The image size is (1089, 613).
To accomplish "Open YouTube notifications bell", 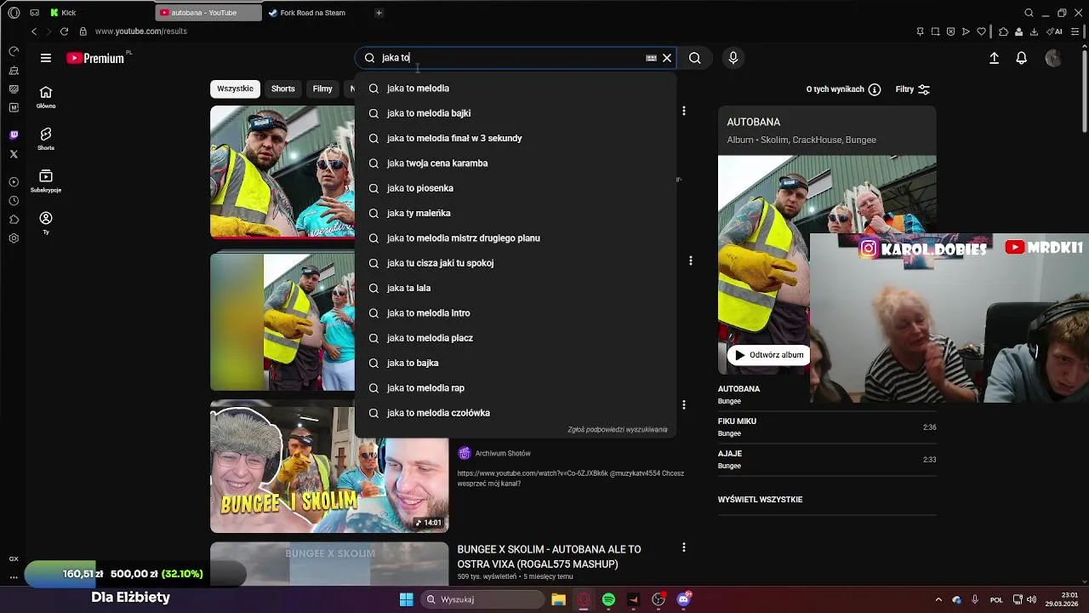I will (x=1022, y=58).
